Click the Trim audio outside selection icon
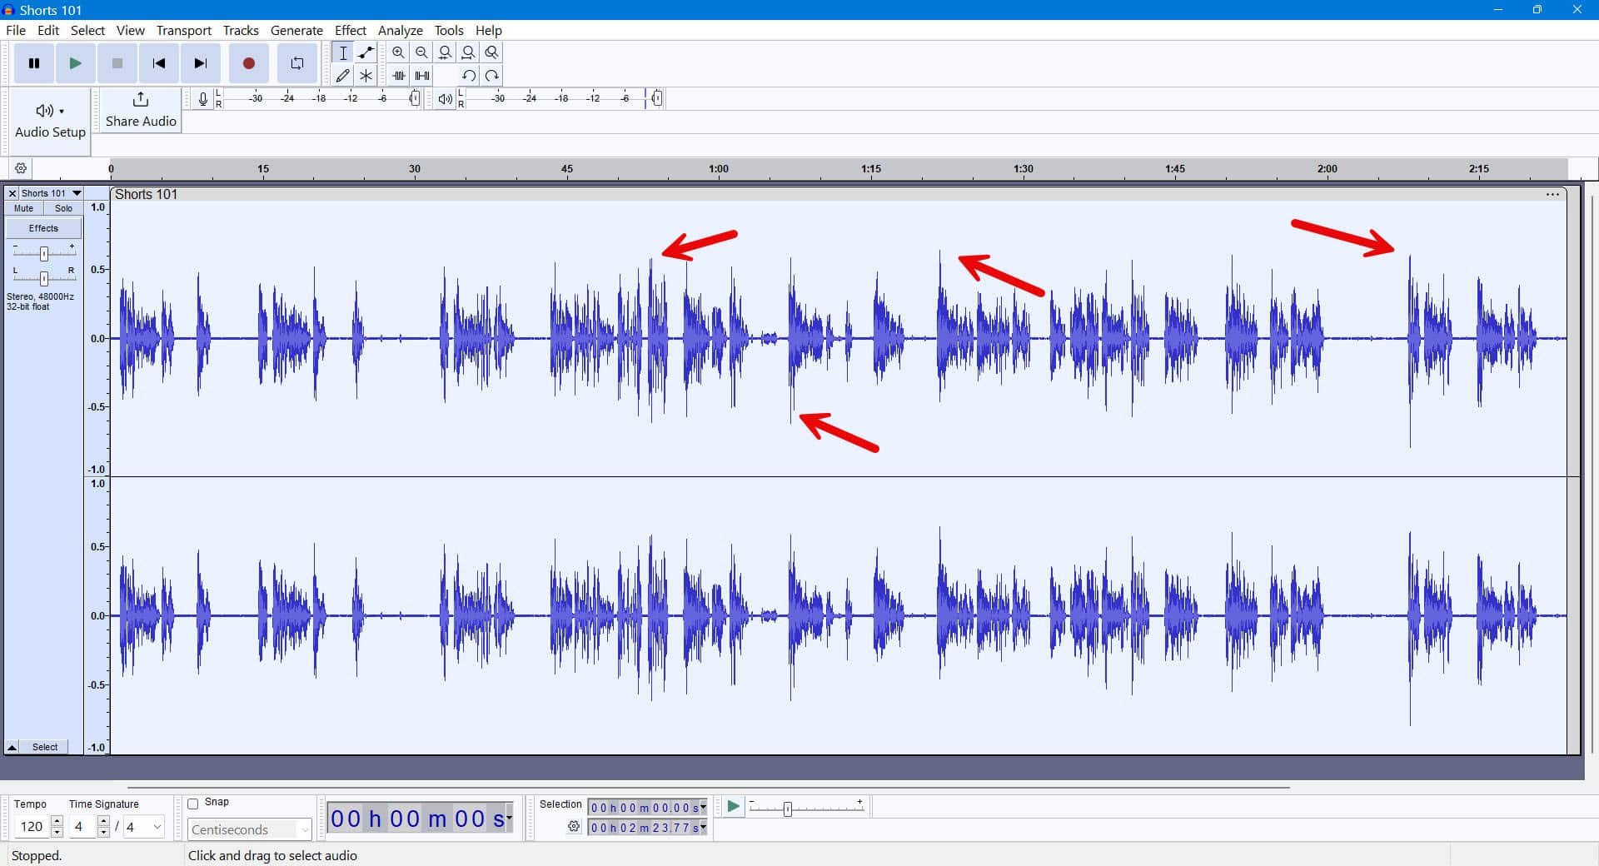The height and width of the screenshot is (866, 1599). [x=398, y=75]
